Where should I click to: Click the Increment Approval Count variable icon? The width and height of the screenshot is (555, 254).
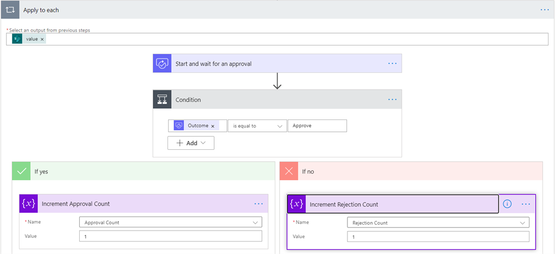tap(28, 204)
